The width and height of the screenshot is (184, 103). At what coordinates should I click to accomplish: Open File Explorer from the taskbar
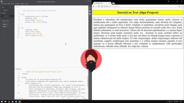[x=5, y=102]
